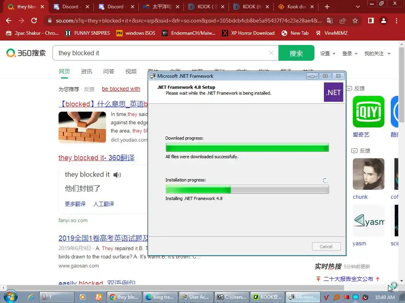This screenshot has width=405, height=303.
Task: Open the EndermanCH/Malw... bookmark
Action: [x=189, y=33]
